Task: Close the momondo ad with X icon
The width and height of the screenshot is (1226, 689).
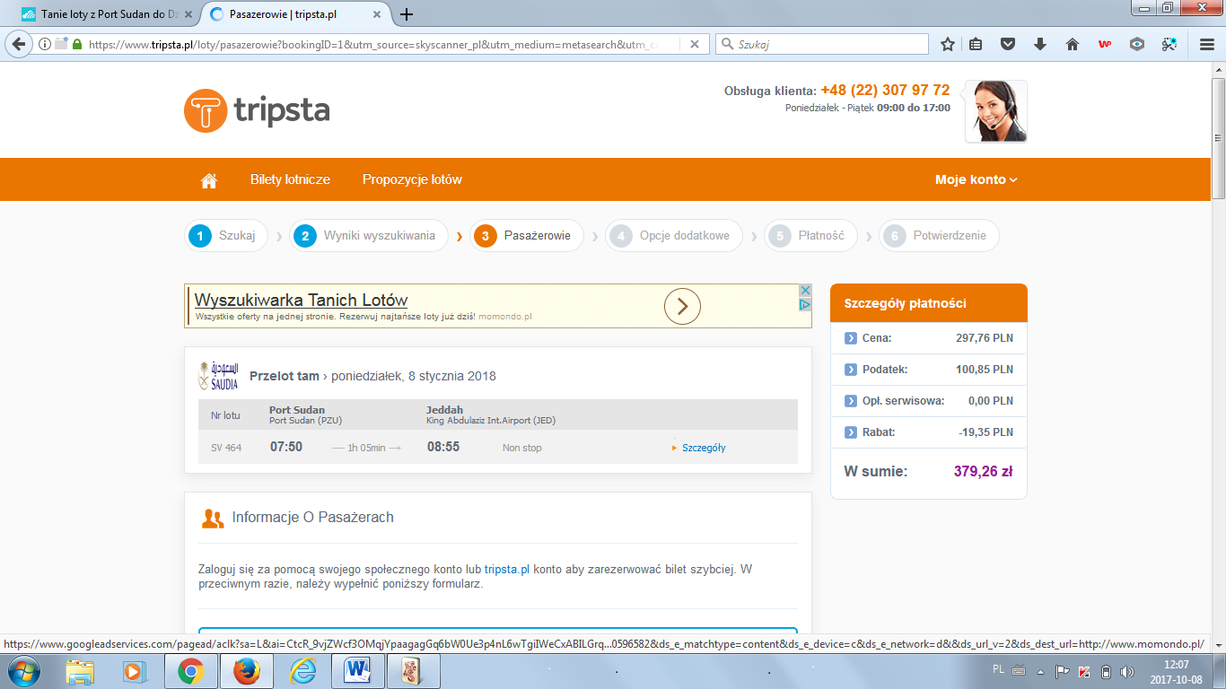Action: 805,291
